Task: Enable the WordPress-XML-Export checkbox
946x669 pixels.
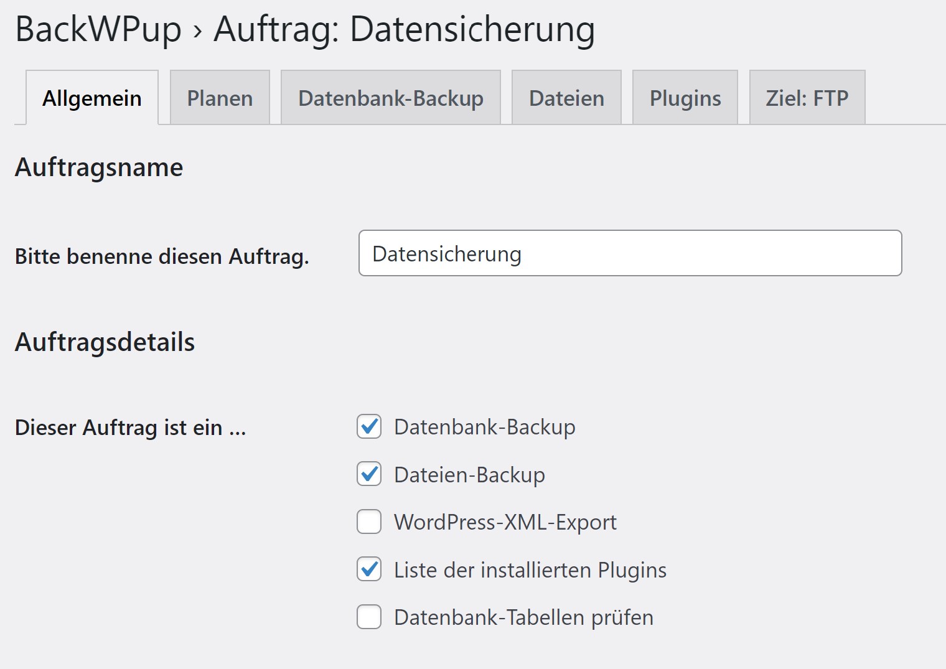Action: point(369,522)
